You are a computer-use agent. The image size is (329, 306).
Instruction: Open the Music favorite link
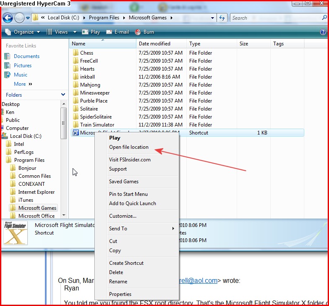point(20,75)
